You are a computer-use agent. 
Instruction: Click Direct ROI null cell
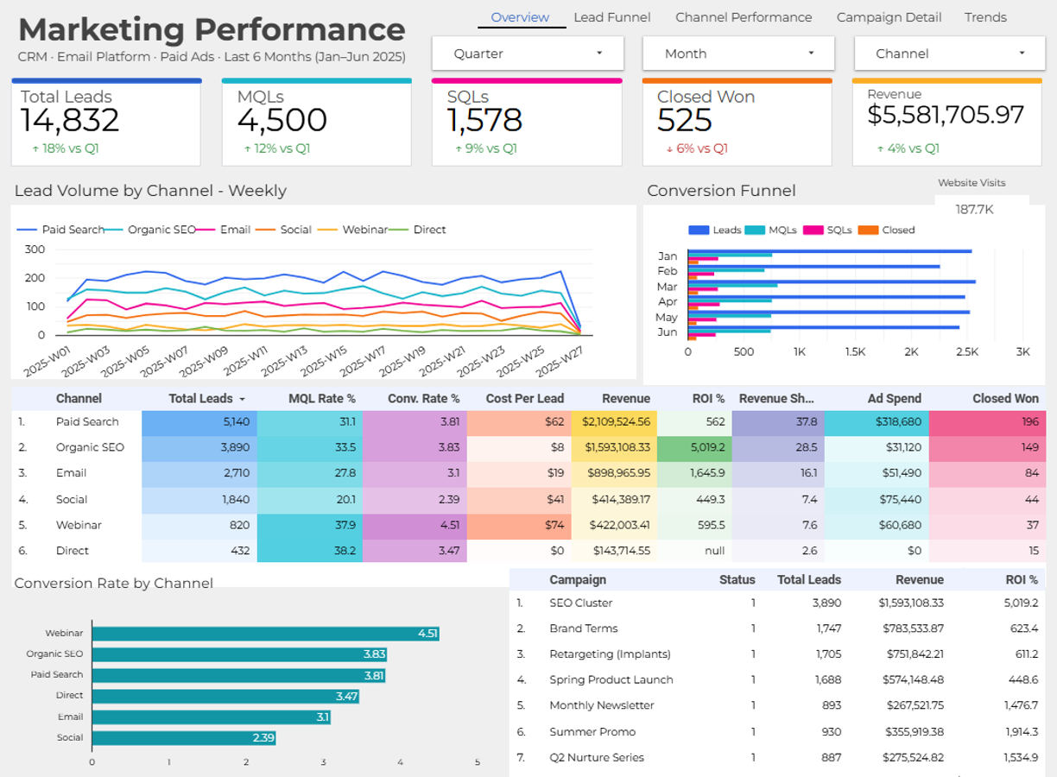(694, 551)
